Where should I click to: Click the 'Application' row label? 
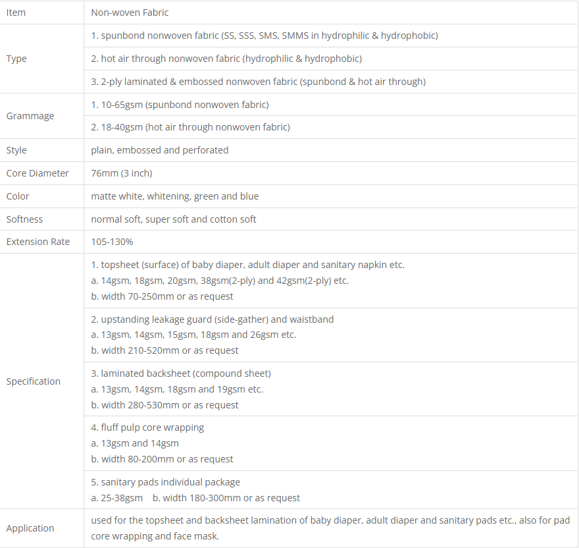tap(30, 528)
